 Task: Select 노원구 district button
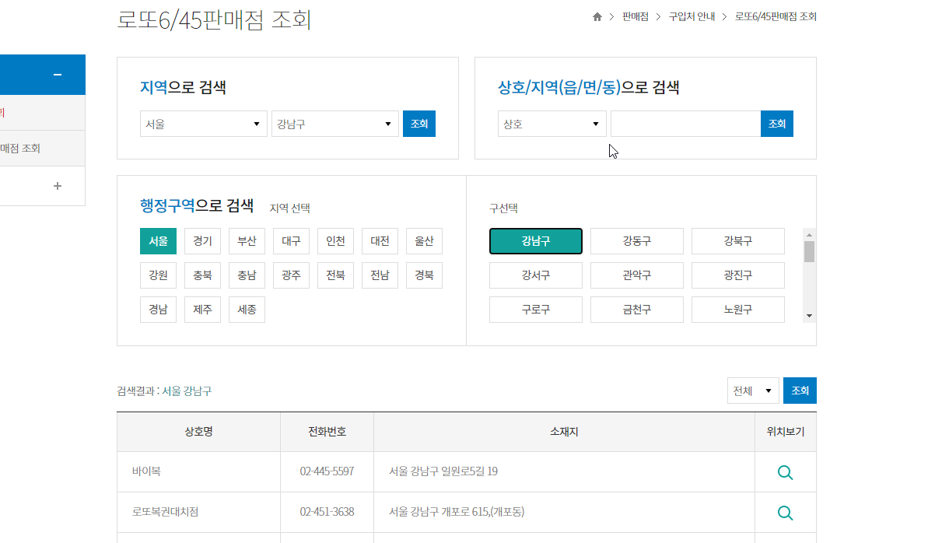[x=738, y=310]
